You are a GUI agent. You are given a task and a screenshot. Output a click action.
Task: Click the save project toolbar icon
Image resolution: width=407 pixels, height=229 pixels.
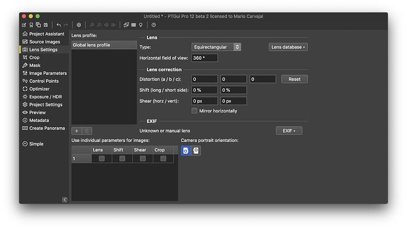[x=45, y=25]
